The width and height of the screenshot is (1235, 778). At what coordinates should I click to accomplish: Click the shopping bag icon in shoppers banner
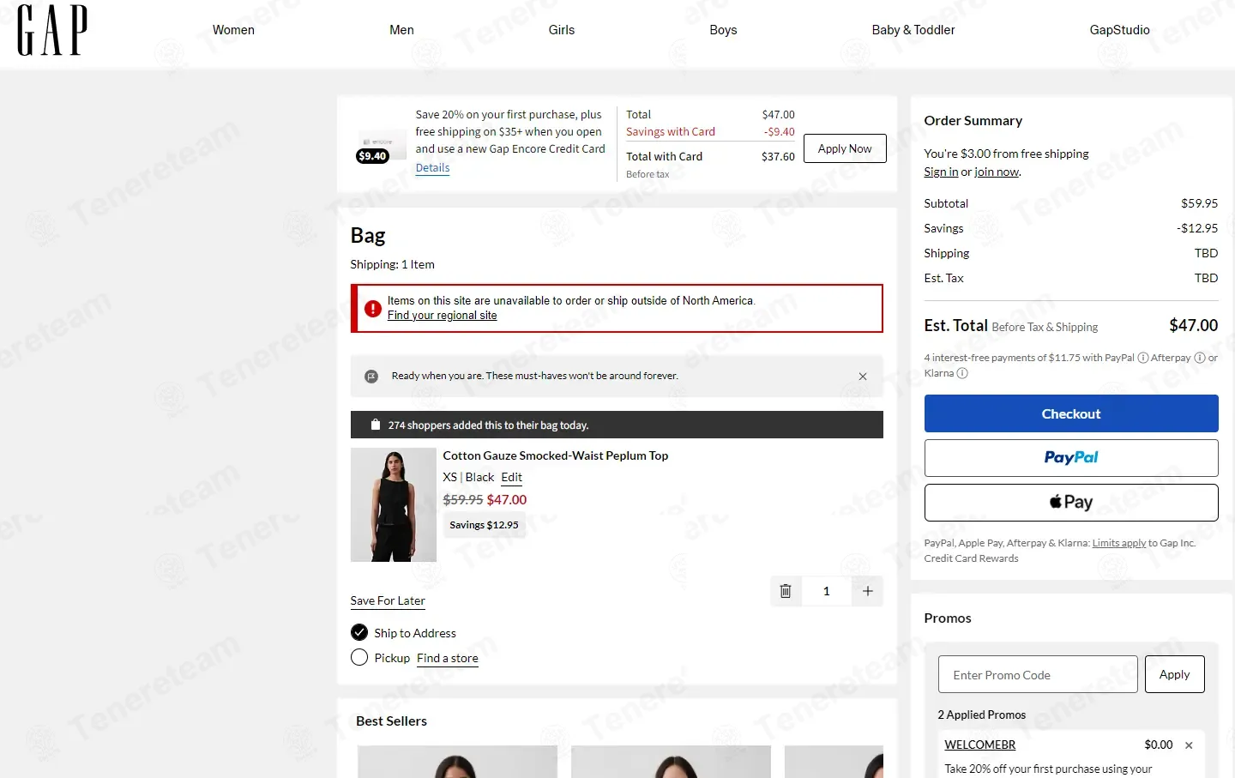(375, 425)
